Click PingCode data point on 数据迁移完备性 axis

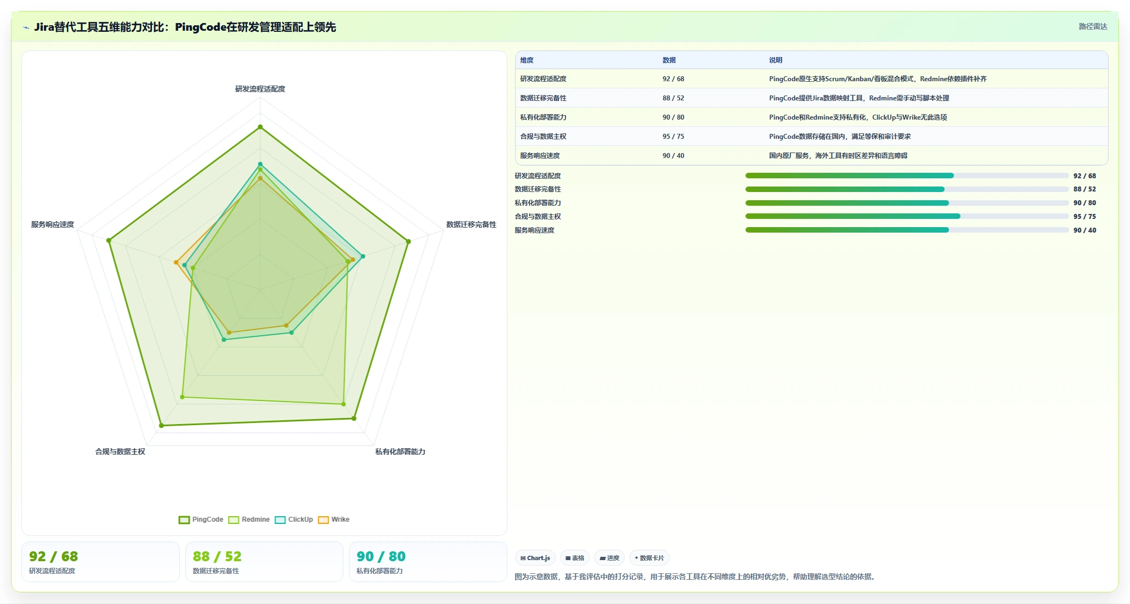[408, 241]
